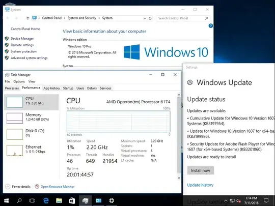Screen dimensions: 275x206
Task: Switch to the Users tab
Action: point(80,88)
